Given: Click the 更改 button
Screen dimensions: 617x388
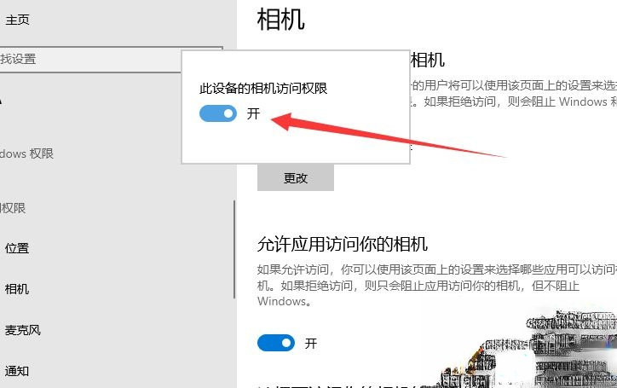Looking at the screenshot, I should click(295, 178).
